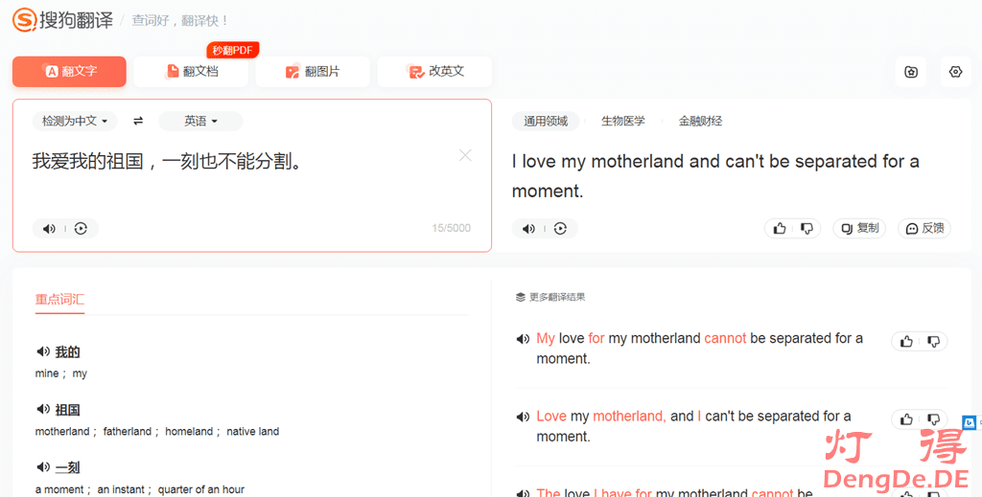Play audio of the English translation
Viewport: 982px width, 497px height.
(x=528, y=228)
